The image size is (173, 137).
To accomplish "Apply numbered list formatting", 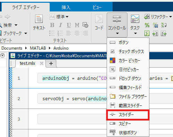I will [x=60, y=33].
